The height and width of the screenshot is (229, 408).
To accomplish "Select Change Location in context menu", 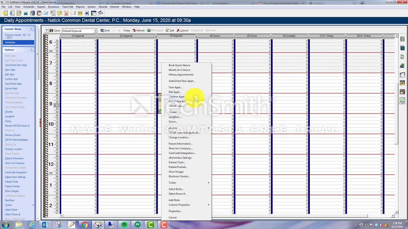I will pyautogui.click(x=179, y=137).
